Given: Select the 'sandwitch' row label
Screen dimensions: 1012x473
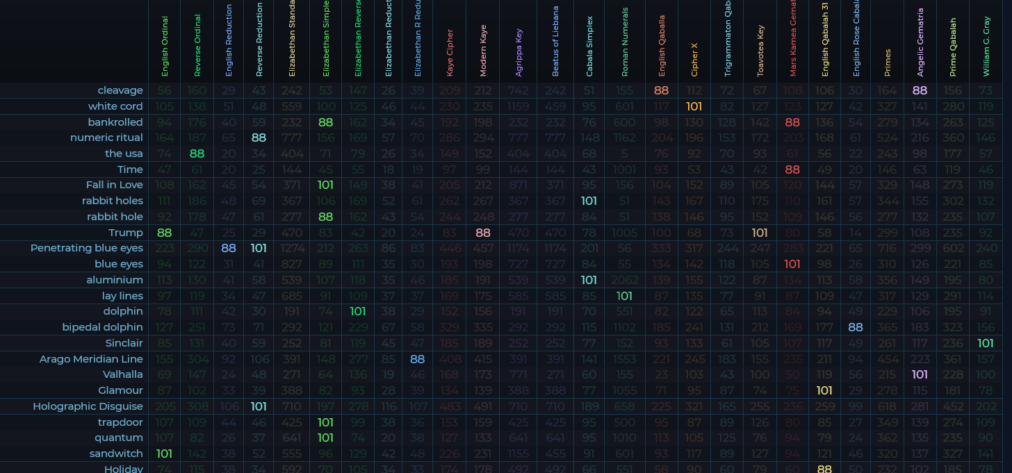Looking at the screenshot, I should [116, 454].
